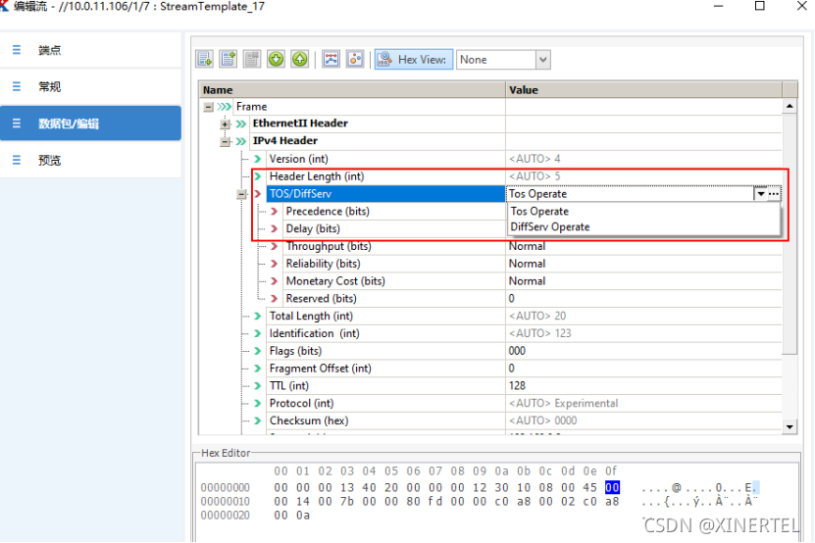The height and width of the screenshot is (543, 815).
Task: Click the list icon beside 端点
Action: (x=17, y=50)
